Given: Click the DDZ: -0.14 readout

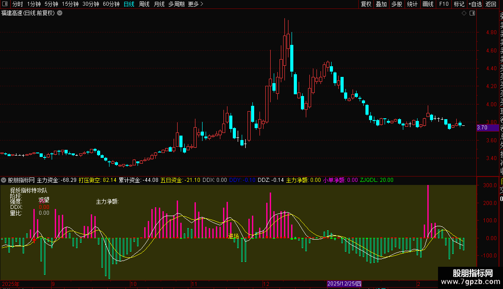Looking at the screenshot, I should coord(271,180).
